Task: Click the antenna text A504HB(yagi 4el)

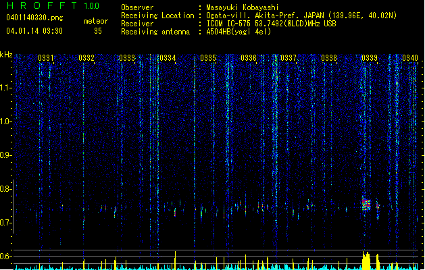Action: (239, 32)
